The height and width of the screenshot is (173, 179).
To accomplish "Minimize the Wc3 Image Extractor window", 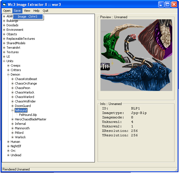I will coord(161,4).
